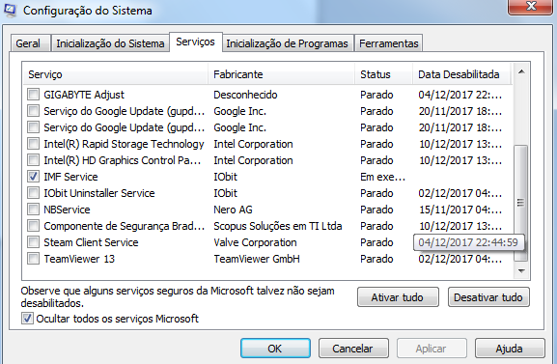
Task: Enable the Steam Client Service checkbox
Action: tap(34, 242)
